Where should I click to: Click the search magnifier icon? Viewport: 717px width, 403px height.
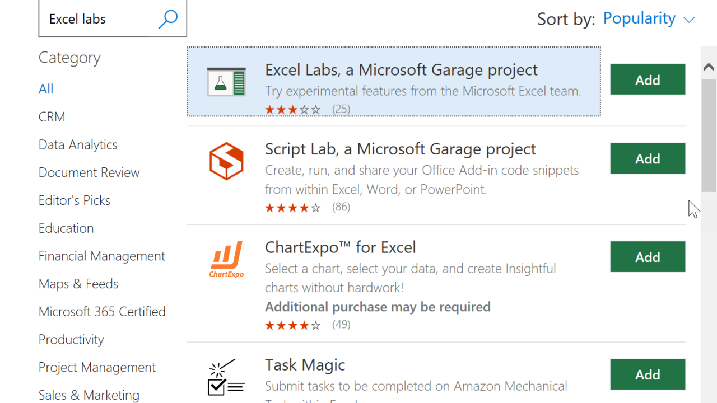click(x=167, y=19)
